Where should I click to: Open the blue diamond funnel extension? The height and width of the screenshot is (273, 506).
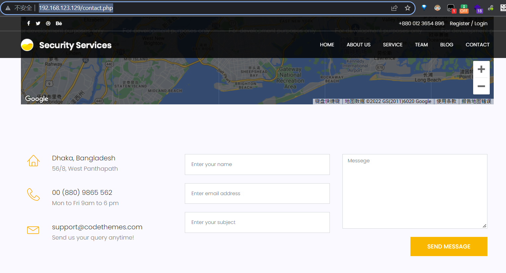click(424, 8)
